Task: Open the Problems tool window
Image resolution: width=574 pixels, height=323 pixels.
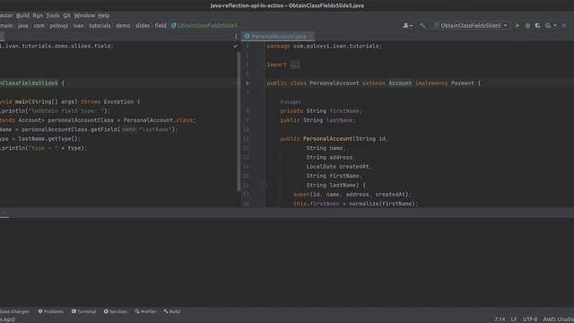Action: point(51,311)
